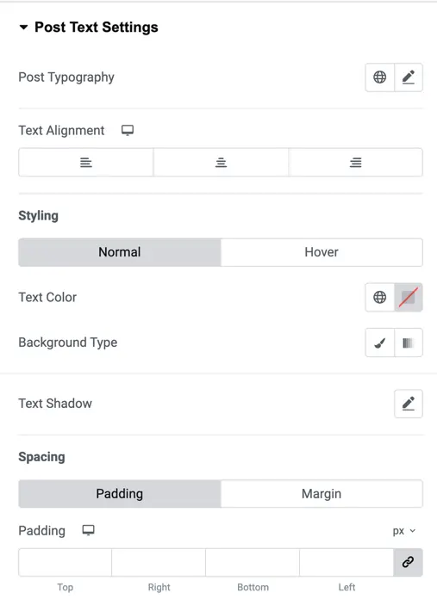Click the Top padding input field

click(66, 562)
